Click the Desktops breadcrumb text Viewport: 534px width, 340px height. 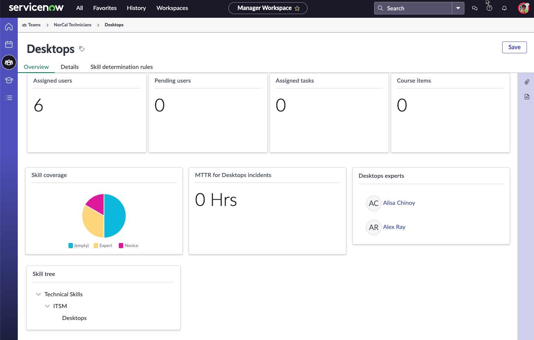pos(114,25)
